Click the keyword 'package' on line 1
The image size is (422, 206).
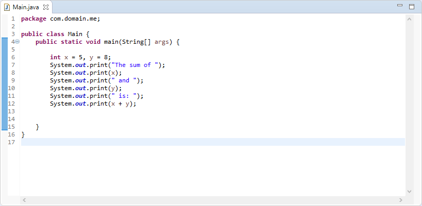tap(33, 19)
